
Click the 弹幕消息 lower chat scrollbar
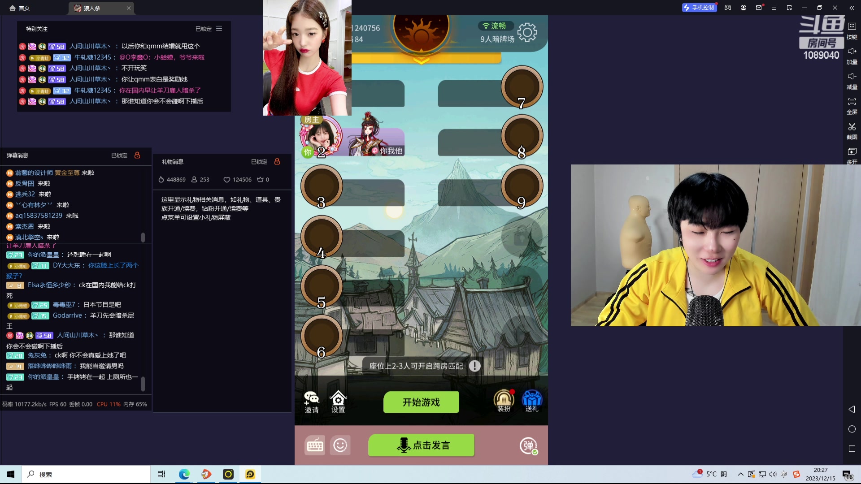pos(143,384)
